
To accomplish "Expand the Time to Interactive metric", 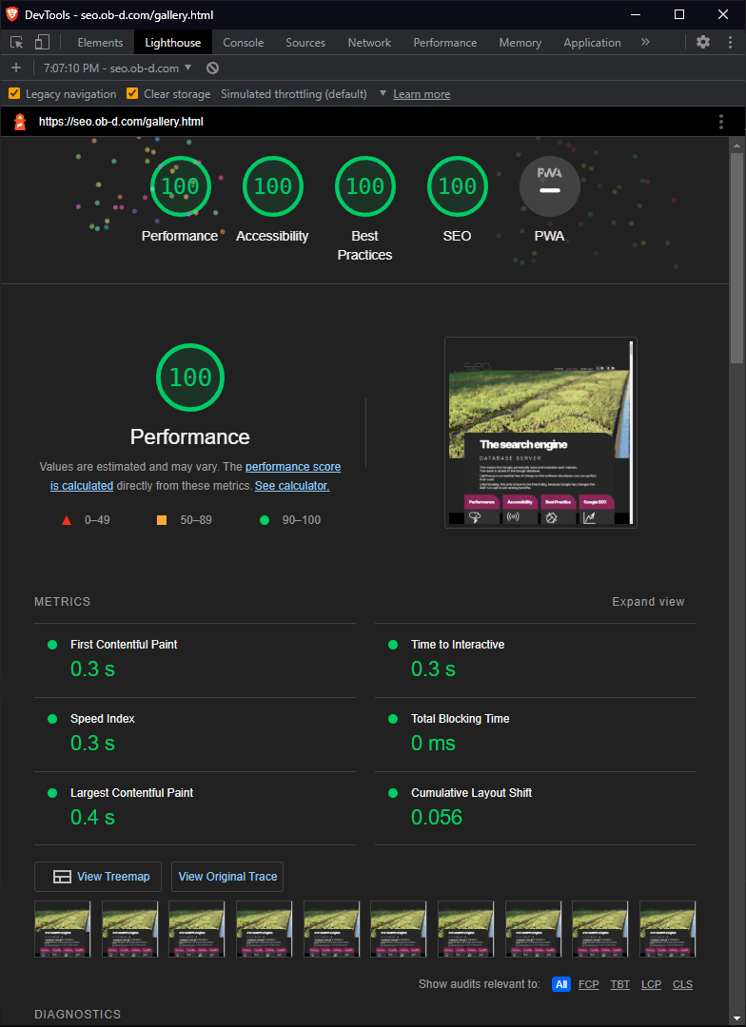I will pyautogui.click(x=536, y=660).
